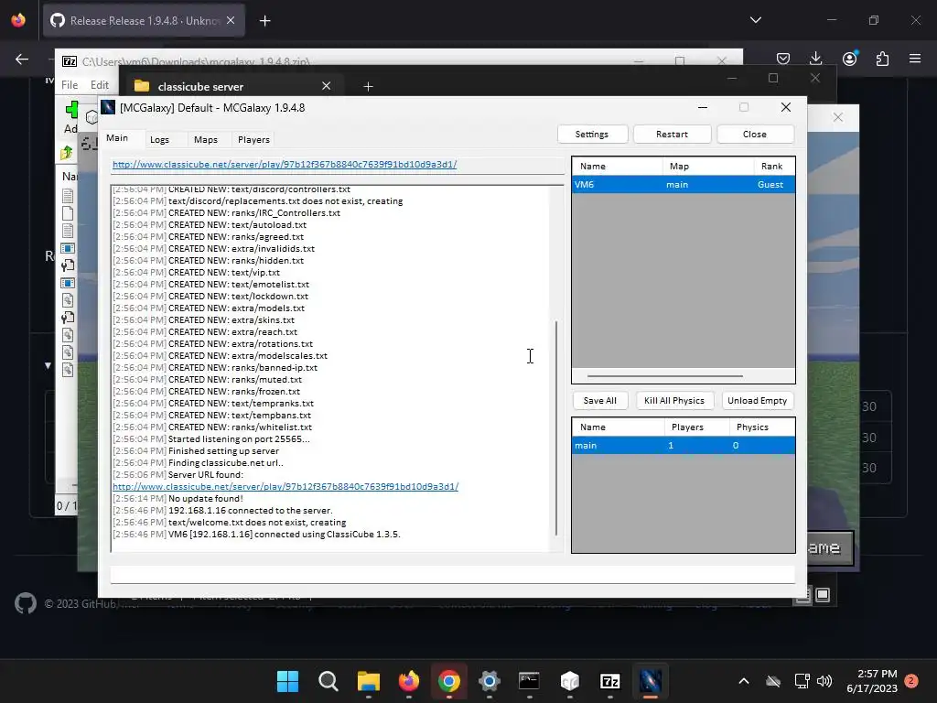Image resolution: width=937 pixels, height=703 pixels.
Task: Focus the command input field at bottom
Action: point(452,575)
